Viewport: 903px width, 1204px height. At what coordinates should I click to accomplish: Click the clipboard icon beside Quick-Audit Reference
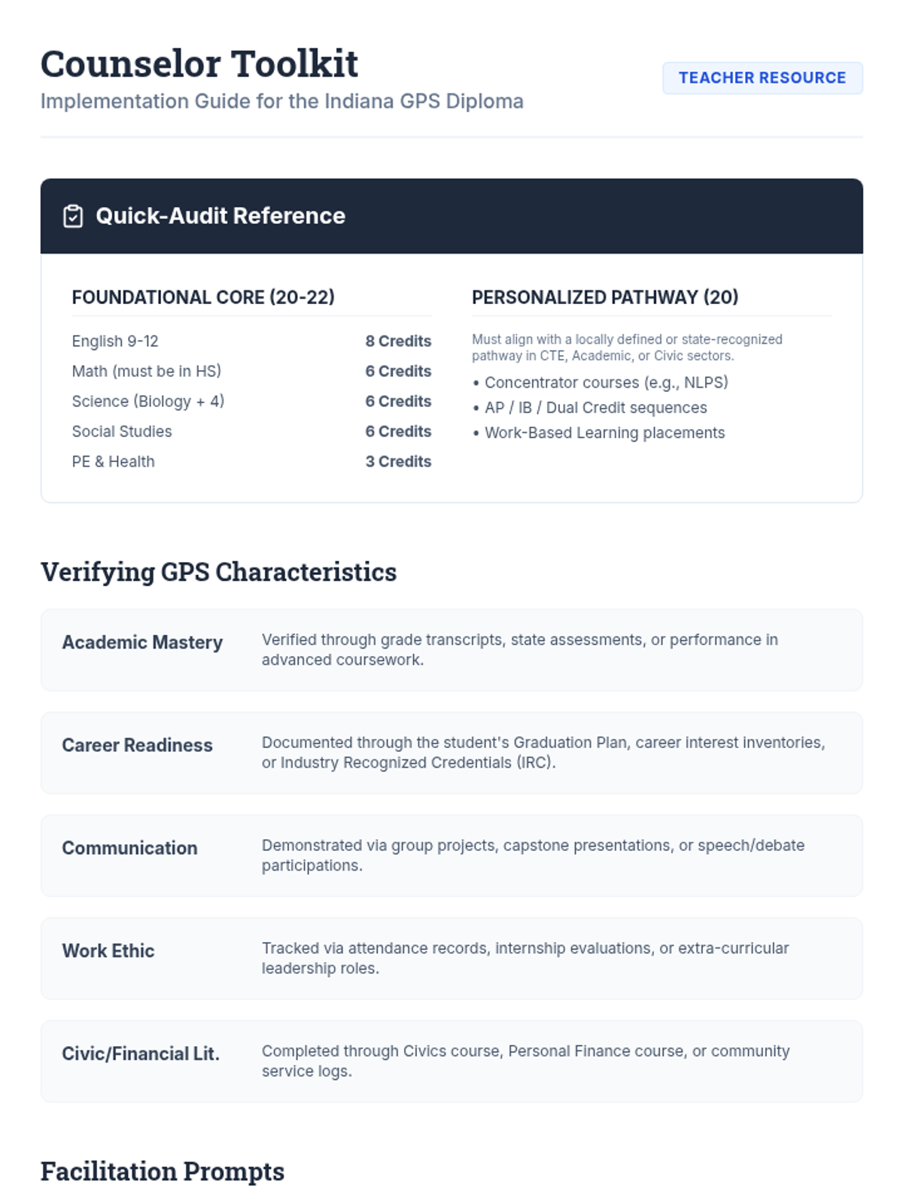pos(73,216)
